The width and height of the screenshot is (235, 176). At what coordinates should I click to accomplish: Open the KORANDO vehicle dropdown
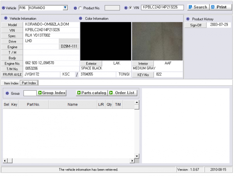[65, 8]
